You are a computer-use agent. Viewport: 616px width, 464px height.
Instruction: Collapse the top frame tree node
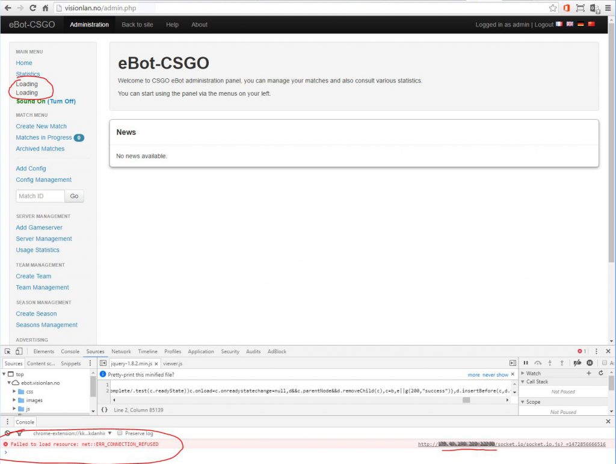pos(4,374)
